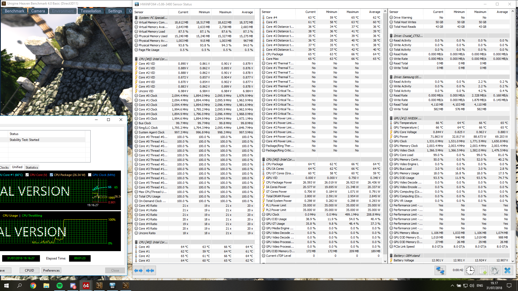Select the Uncore Ratio row
The width and height of the screenshot is (518, 291).
[195, 233]
